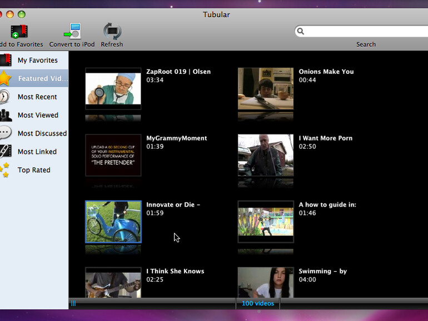Click the ZapRoot 019 | Olsen title

pyautogui.click(x=178, y=72)
